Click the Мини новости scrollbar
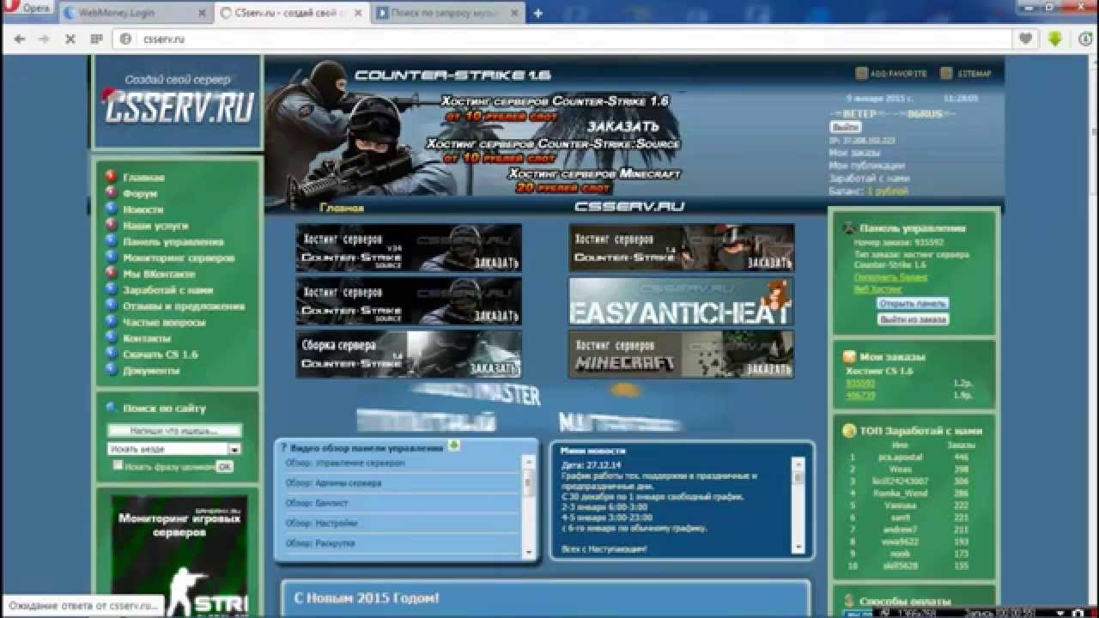 [x=798, y=505]
